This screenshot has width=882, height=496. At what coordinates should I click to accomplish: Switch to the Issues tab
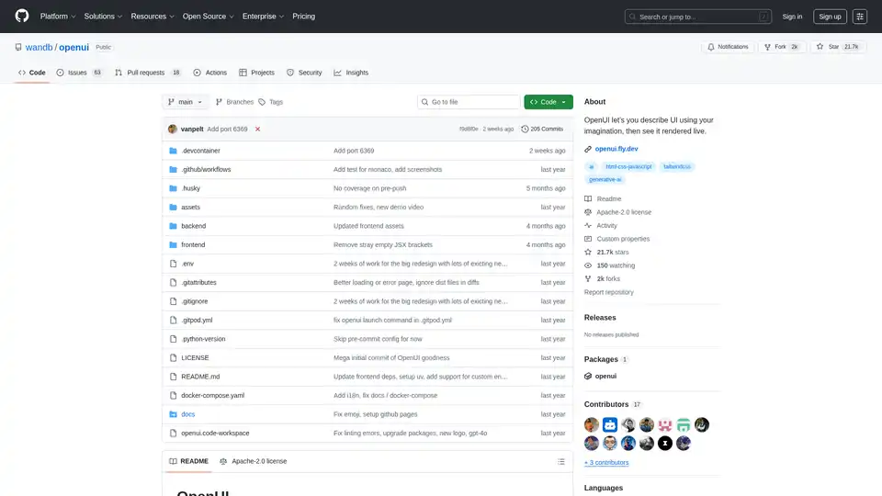click(79, 73)
